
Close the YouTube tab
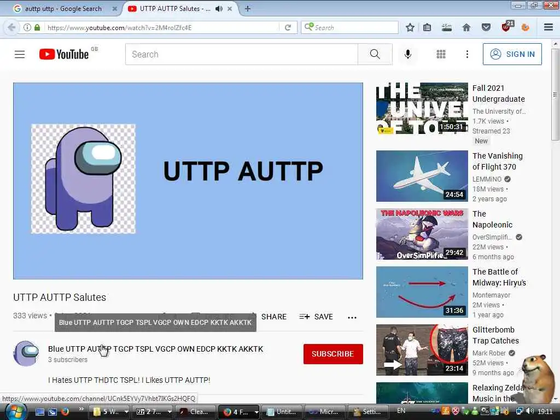click(230, 9)
